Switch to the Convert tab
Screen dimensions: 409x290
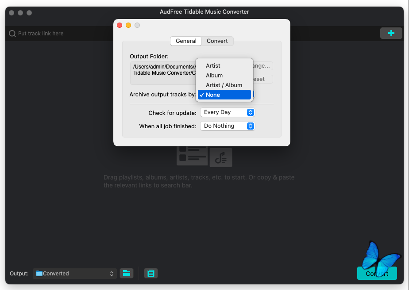tap(217, 41)
